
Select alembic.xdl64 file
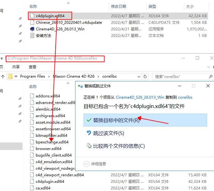coord(48,109)
